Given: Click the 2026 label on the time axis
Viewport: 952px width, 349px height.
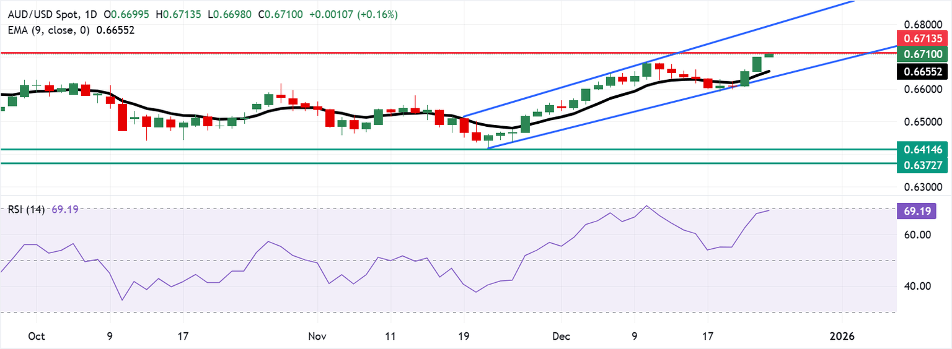Looking at the screenshot, I should 842,336.
